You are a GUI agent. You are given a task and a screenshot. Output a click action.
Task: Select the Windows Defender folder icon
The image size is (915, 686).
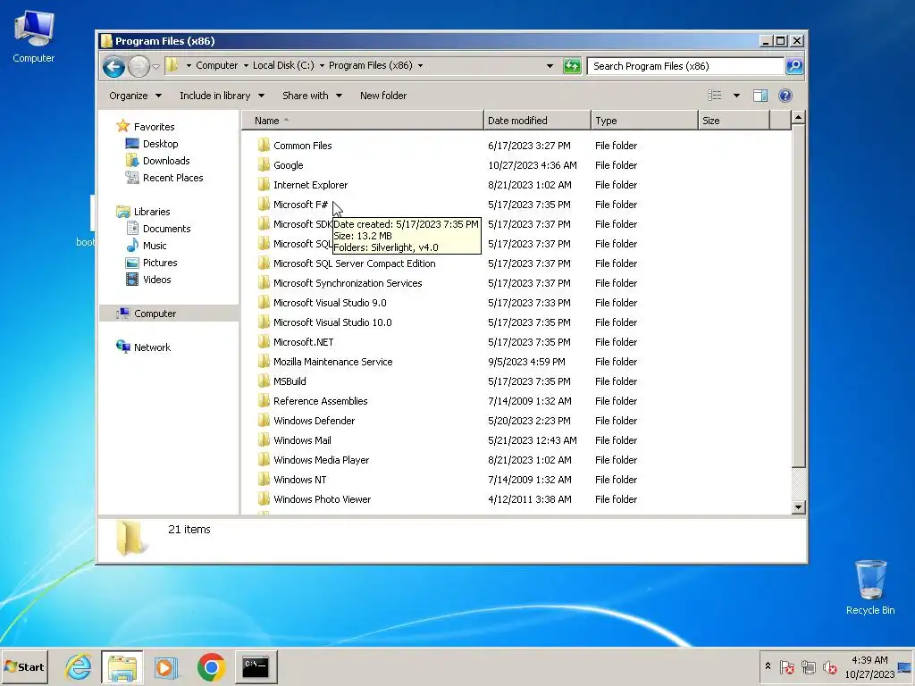pos(264,421)
